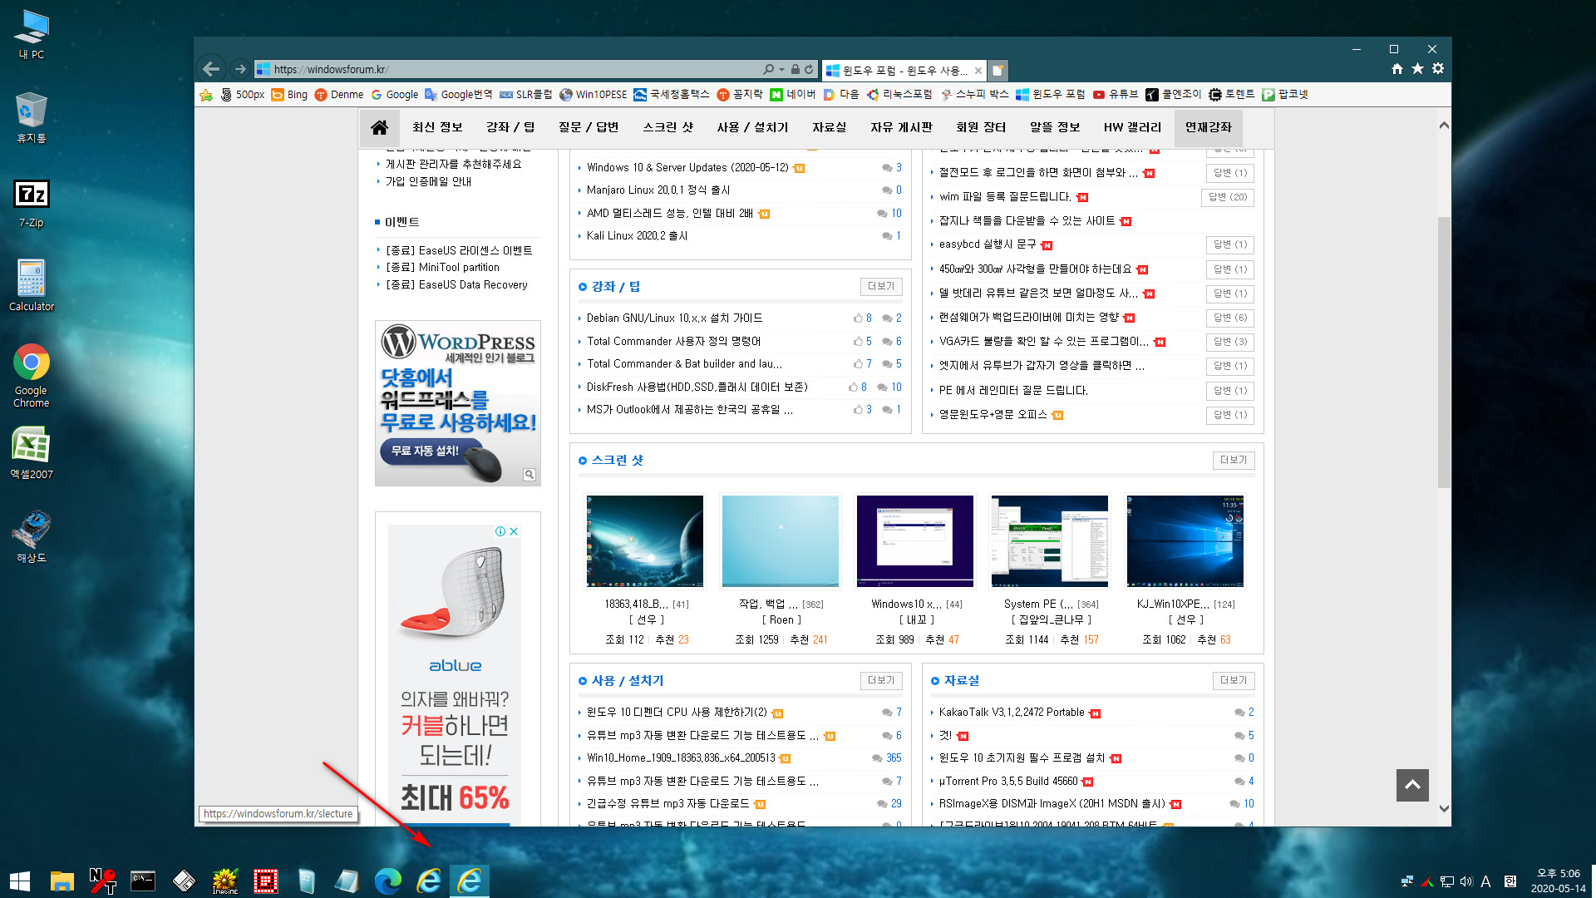Open the 유튜브 bookmark in favorites bar
This screenshot has width=1596, height=898.
click(x=1116, y=95)
